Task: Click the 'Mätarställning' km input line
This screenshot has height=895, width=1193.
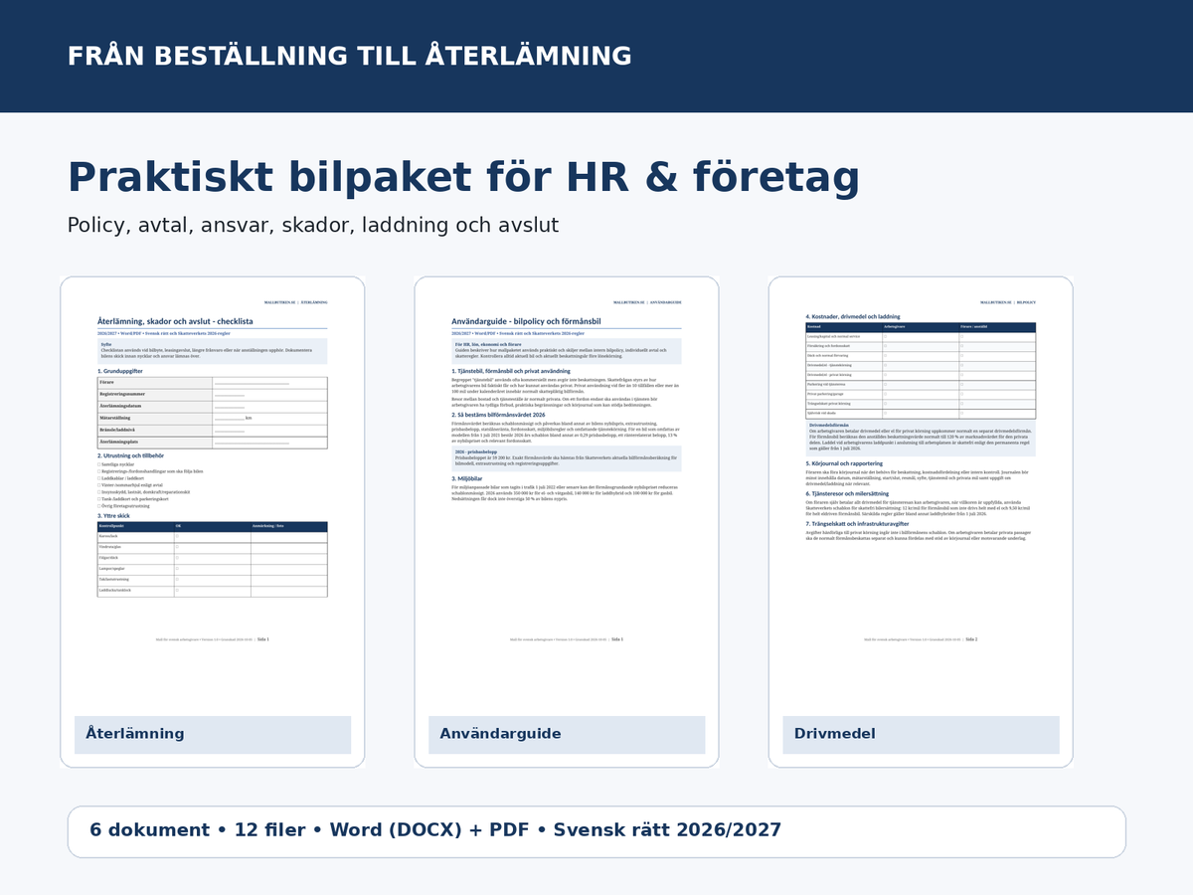Action: (x=230, y=419)
